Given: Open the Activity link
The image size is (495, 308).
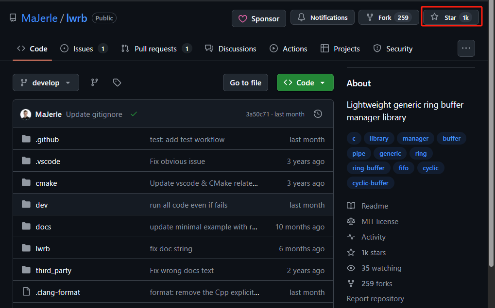Looking at the screenshot, I should [x=366, y=237].
